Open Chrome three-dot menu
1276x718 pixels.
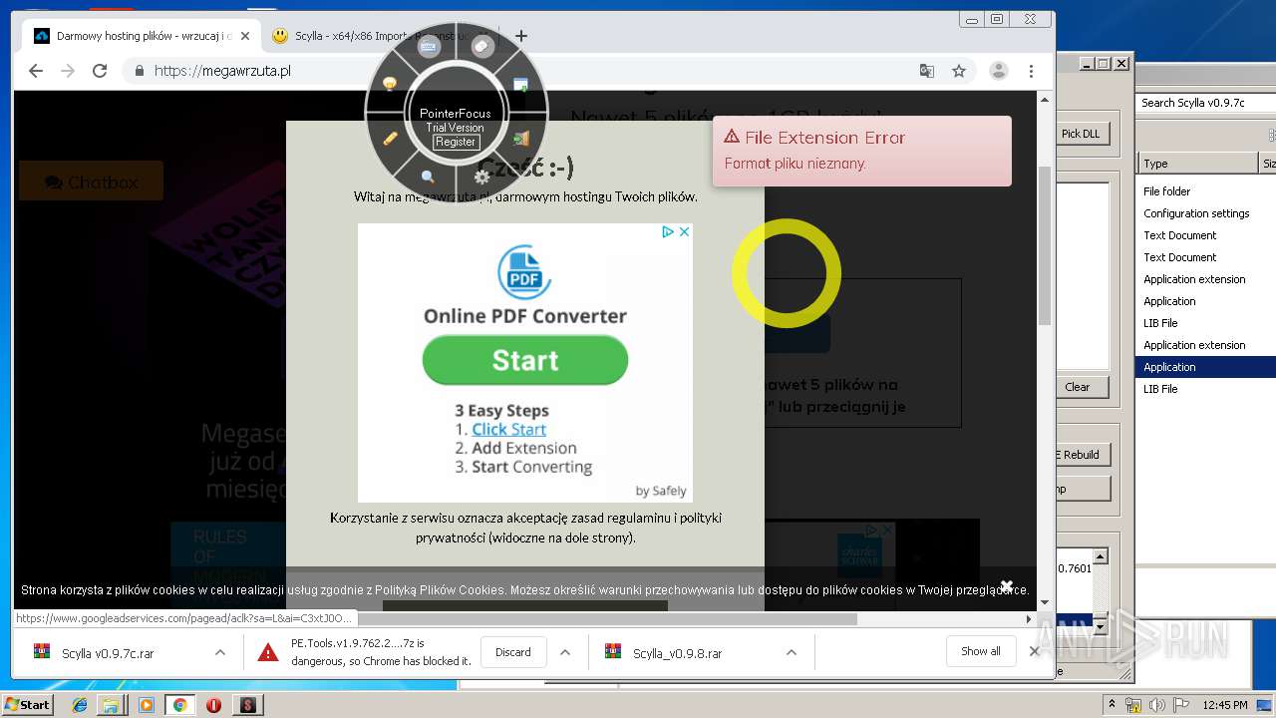(1031, 71)
